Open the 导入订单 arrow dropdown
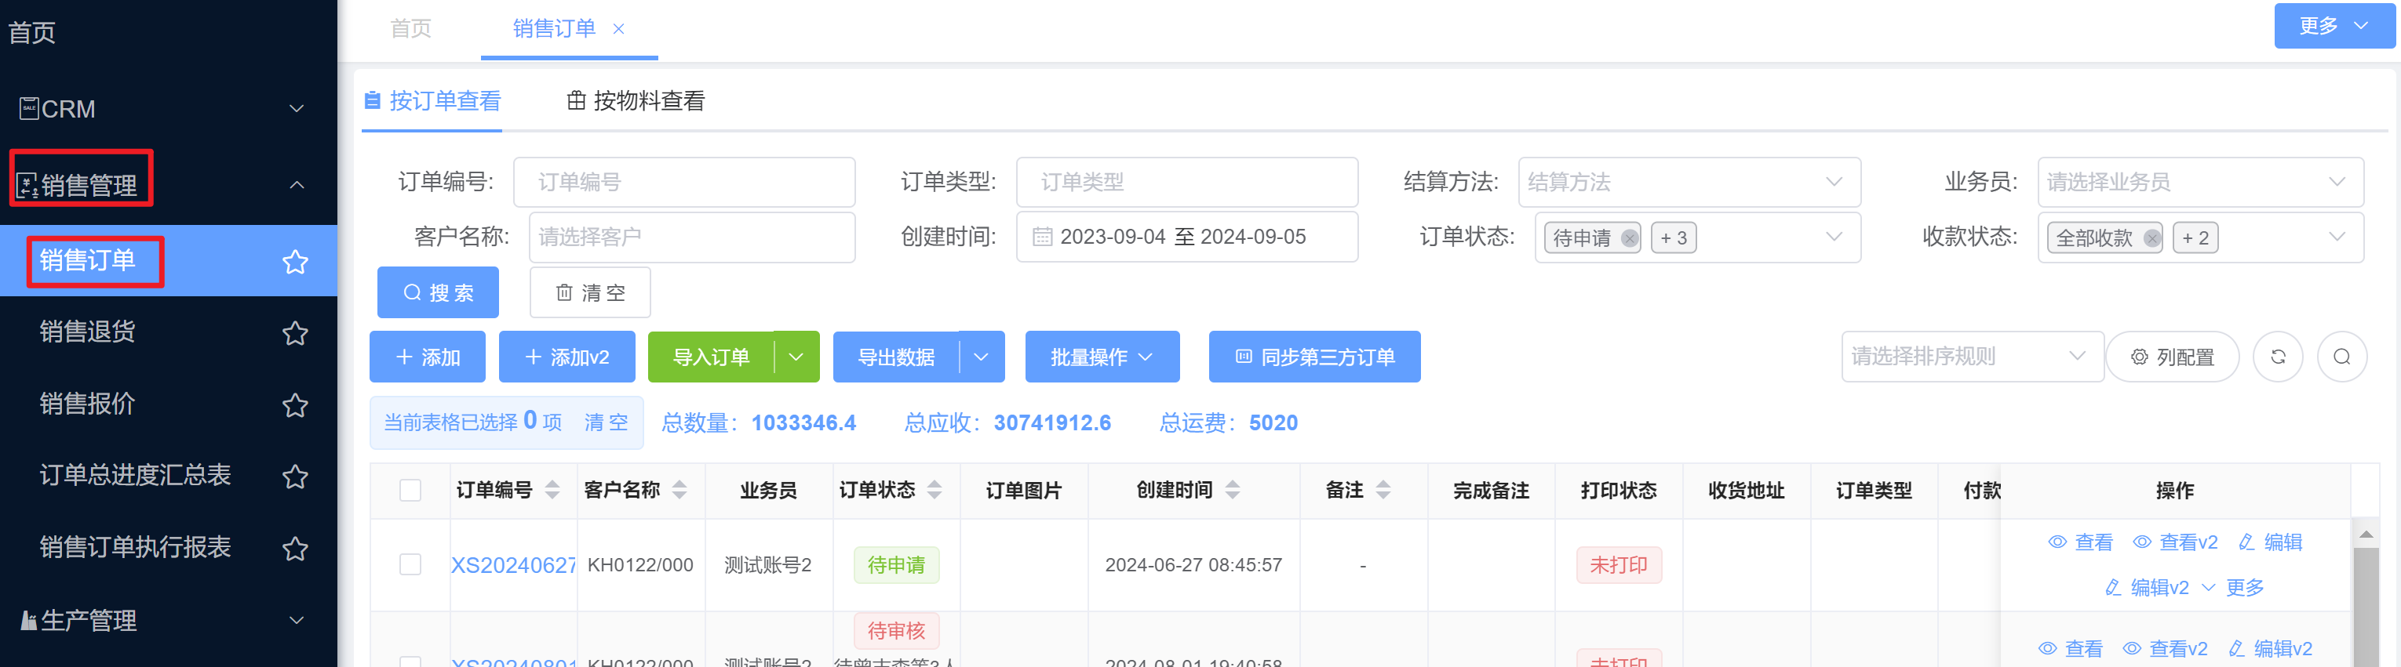2401x667 pixels. (797, 357)
